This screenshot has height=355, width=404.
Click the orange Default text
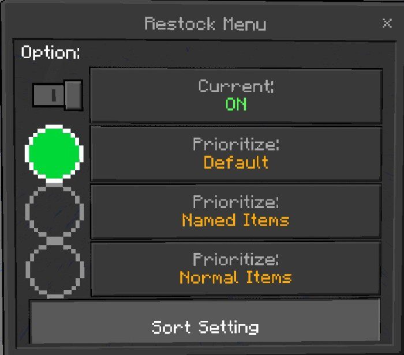coord(235,163)
